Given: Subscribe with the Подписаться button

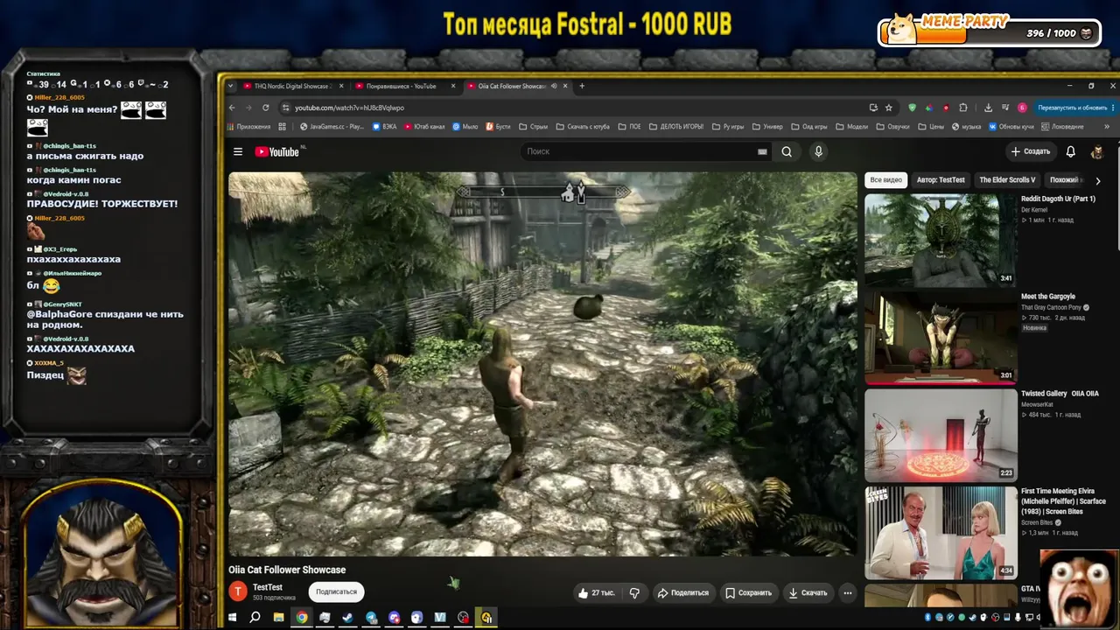Looking at the screenshot, I should point(336,592).
